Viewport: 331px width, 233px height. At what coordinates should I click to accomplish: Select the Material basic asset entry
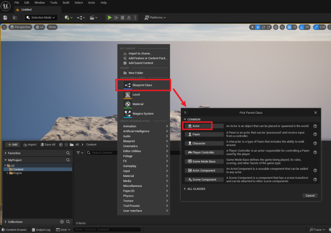tap(144, 104)
